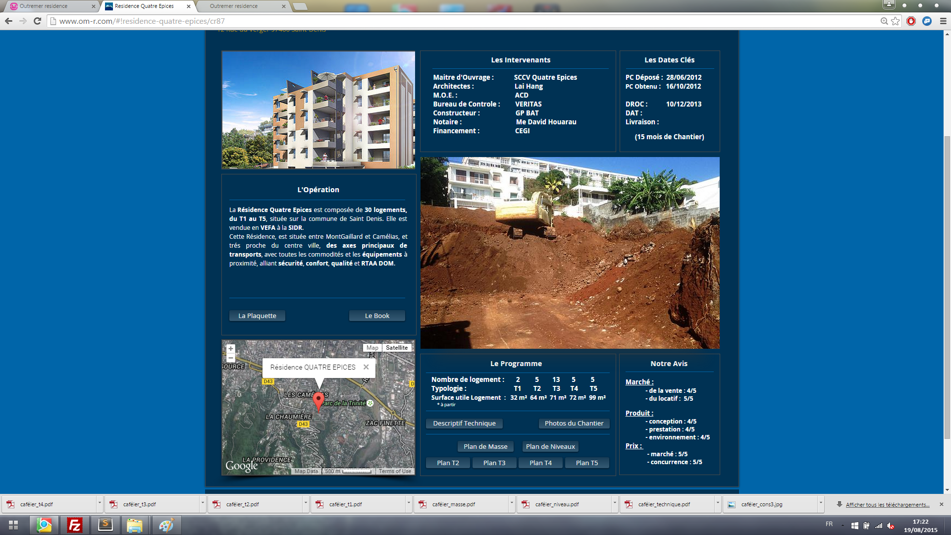Screen dimensions: 951x535
Task: Close the downloads bar
Action: pyautogui.click(x=942, y=504)
